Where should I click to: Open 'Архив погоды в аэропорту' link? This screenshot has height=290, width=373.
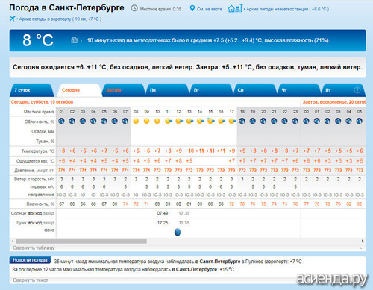pyautogui.click(x=60, y=19)
